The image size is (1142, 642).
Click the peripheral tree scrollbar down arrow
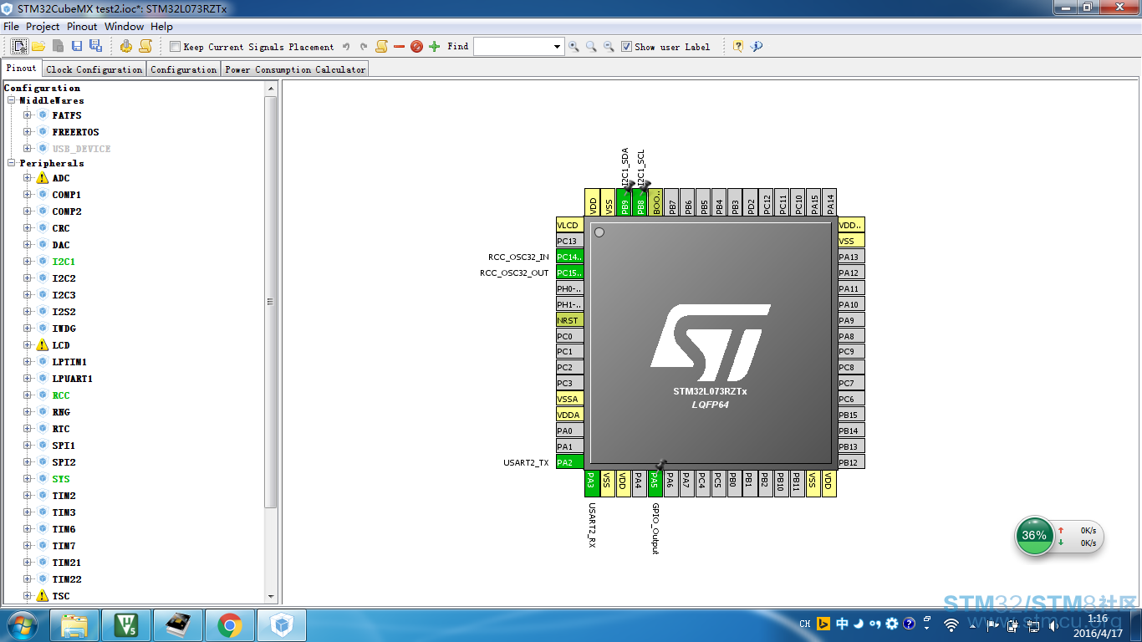pyautogui.click(x=271, y=597)
